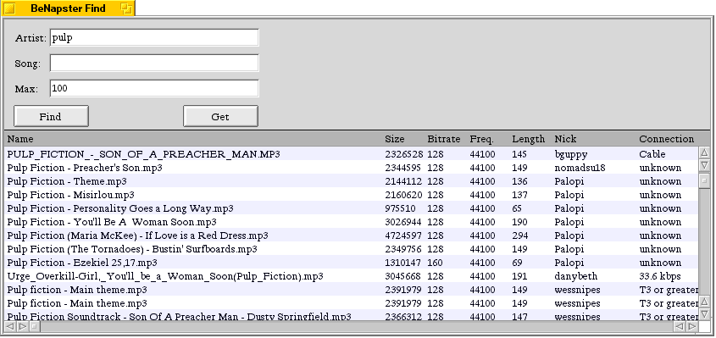Click the Cable connection entry
This screenshot has height=338, width=716.
(652, 154)
